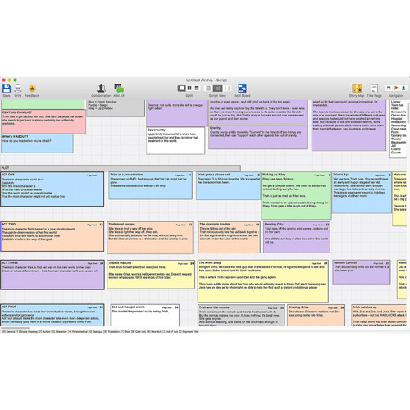Image resolution: width=410 pixels, height=410 pixels.
Task: Select the ACT TWO beat card
Action: (52, 236)
